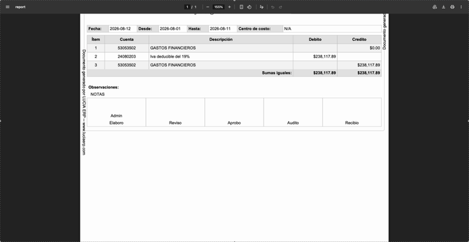The height and width of the screenshot is (242, 469).
Task: Select the Draw annotation tool
Action: pos(262,7)
